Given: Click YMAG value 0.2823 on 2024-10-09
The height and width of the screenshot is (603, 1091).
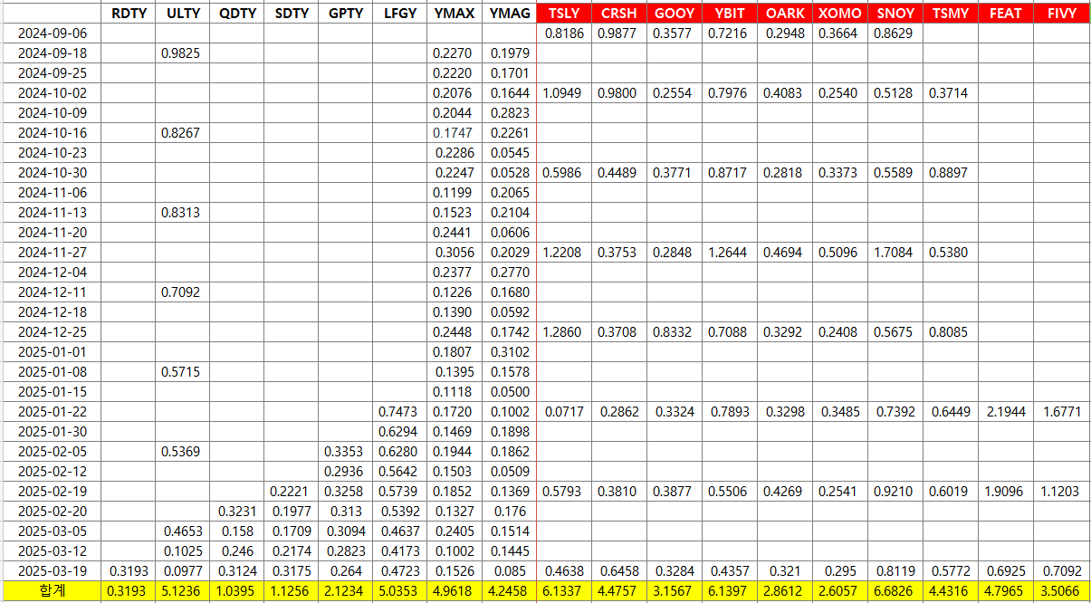Looking at the screenshot, I should [510, 112].
